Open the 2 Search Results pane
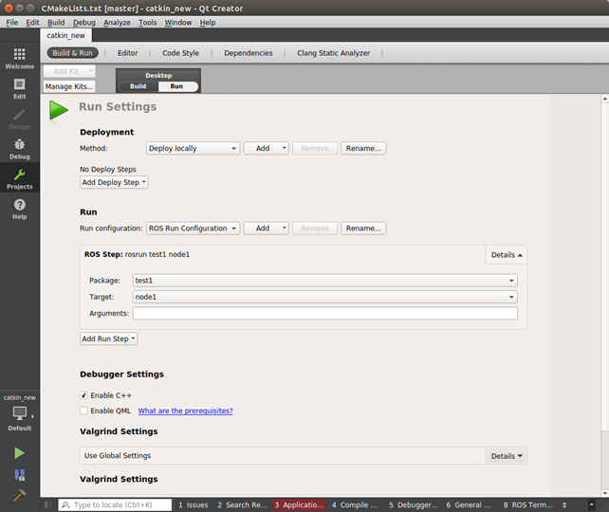The image size is (609, 512). (x=242, y=504)
